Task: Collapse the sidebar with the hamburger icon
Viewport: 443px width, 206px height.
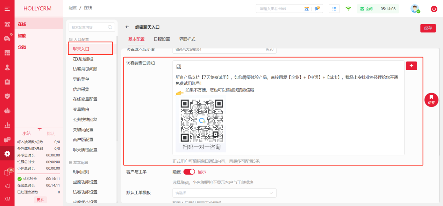Action: point(7,9)
